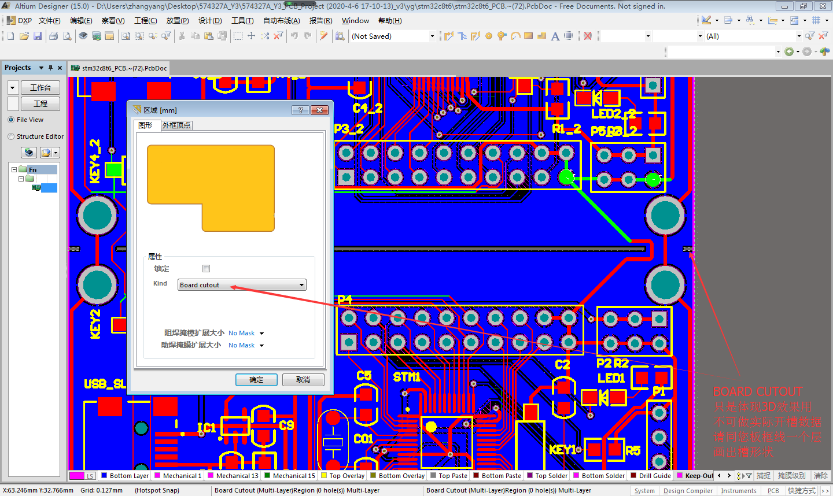This screenshot has height=496, width=833.
Task: Click the Top Overlay layer color tab
Action: coord(347,476)
